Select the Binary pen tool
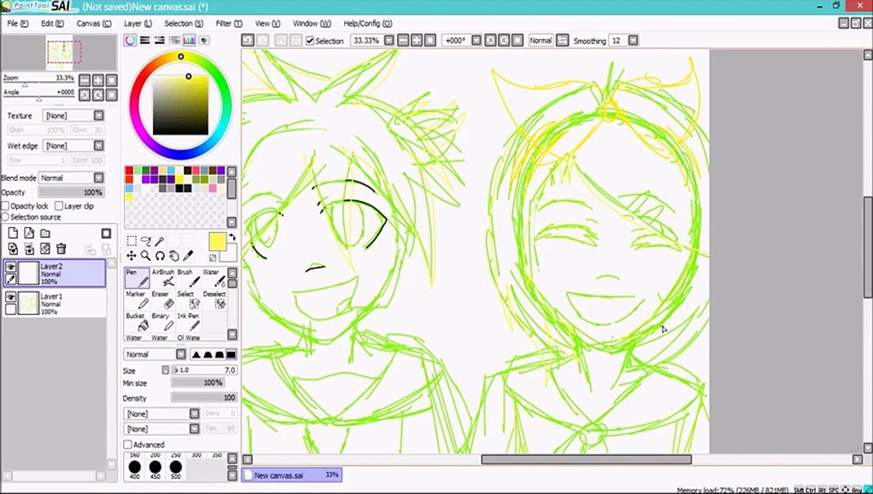The image size is (873, 494). click(x=163, y=322)
